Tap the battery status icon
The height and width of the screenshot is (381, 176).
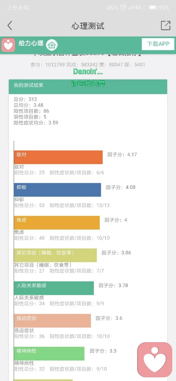pos(153,8)
